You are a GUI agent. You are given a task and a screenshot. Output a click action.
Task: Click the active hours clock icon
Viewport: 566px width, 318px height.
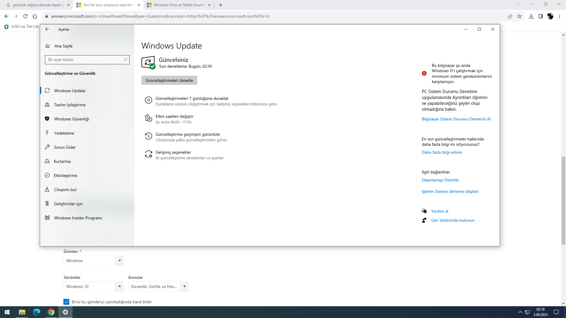[148, 118]
